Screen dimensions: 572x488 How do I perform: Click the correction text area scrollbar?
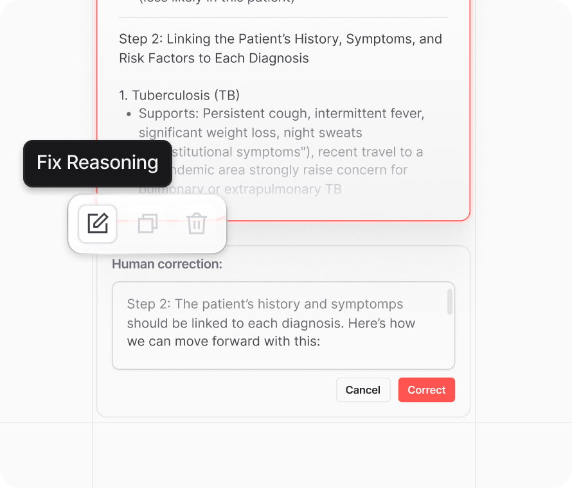point(449,302)
